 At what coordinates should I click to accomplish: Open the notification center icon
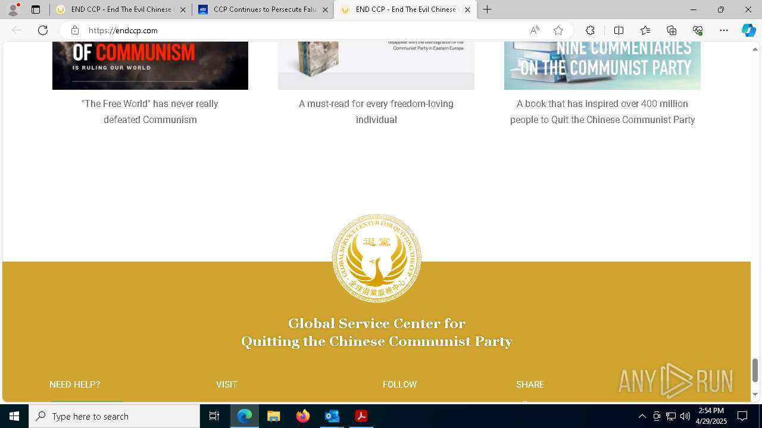click(742, 416)
